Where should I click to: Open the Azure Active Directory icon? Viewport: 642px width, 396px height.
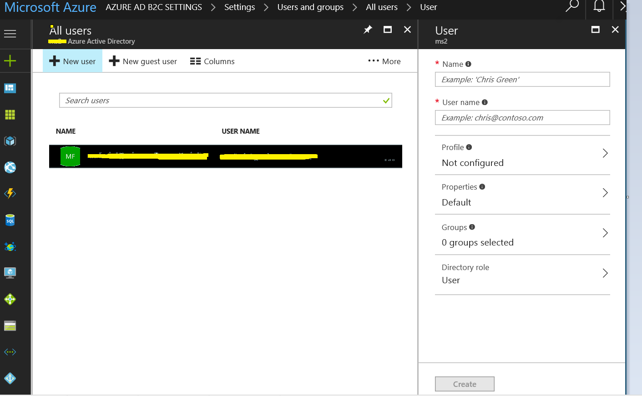tap(10, 378)
